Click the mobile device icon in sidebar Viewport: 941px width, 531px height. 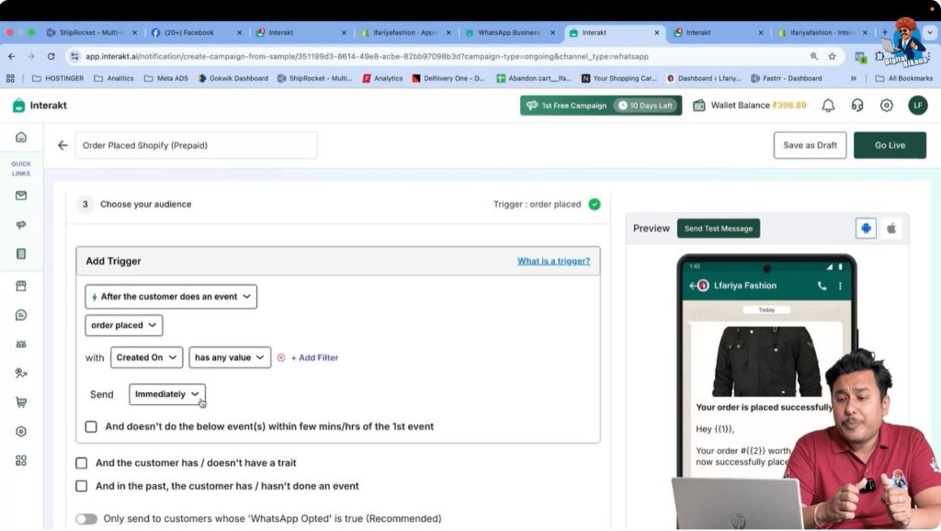pos(21,254)
